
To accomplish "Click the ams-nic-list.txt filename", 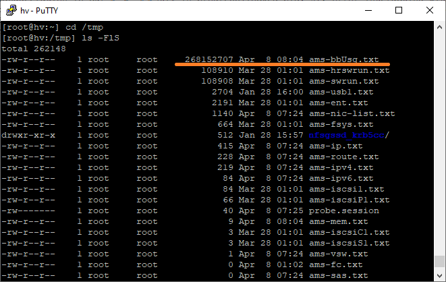I will coord(352,113).
